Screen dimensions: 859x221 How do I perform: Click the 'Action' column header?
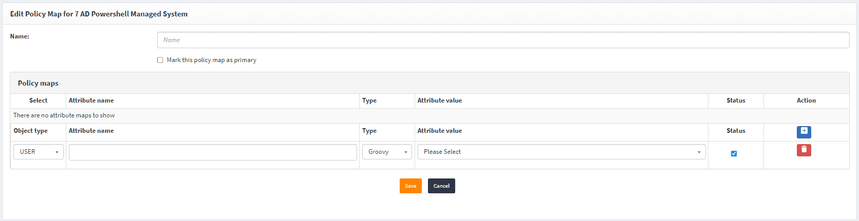pyautogui.click(x=806, y=101)
